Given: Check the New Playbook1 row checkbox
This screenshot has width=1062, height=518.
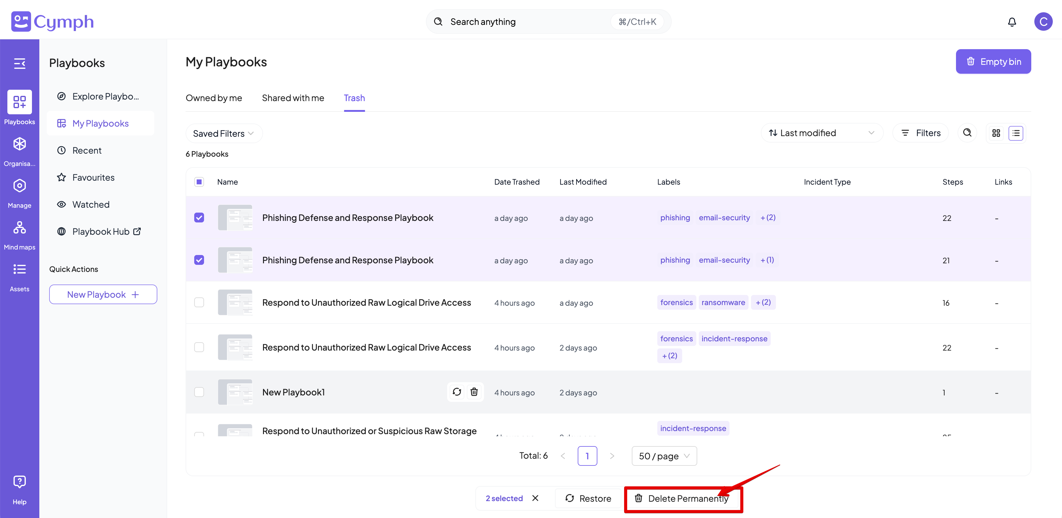Looking at the screenshot, I should coord(199,392).
